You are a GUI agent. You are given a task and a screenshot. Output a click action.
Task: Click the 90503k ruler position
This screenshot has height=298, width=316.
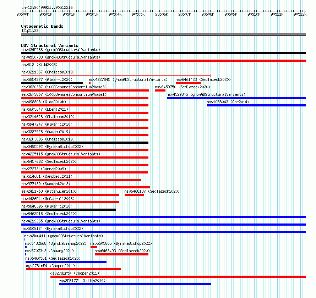coord(92,14)
